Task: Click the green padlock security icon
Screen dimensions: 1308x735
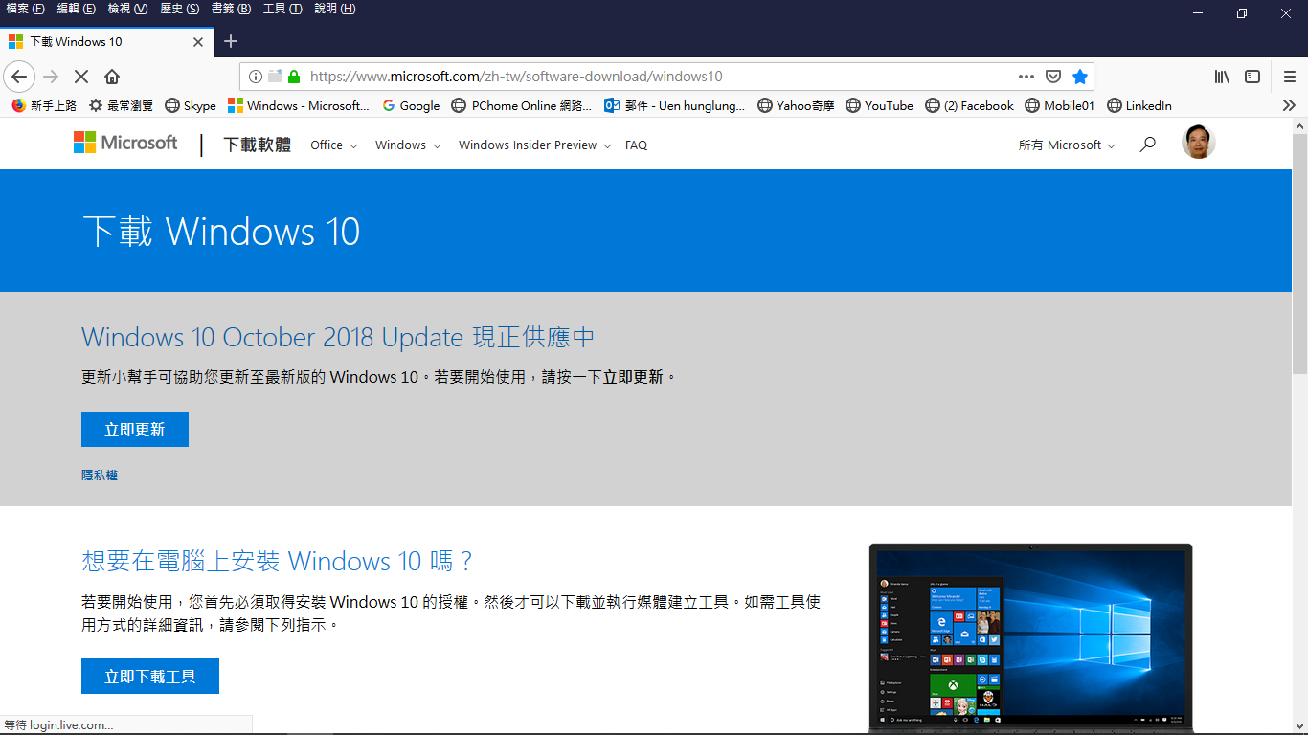Action: tap(294, 77)
